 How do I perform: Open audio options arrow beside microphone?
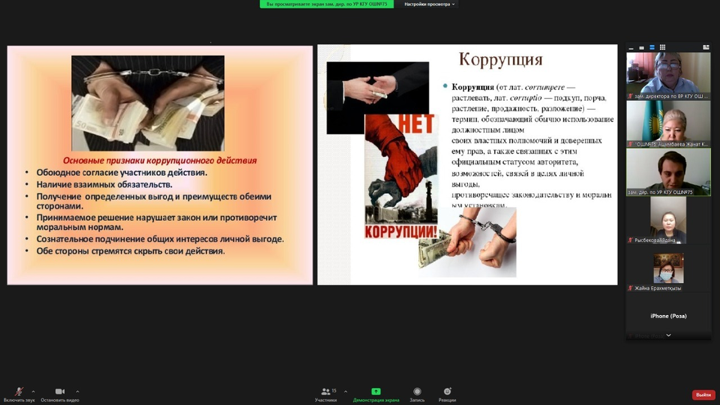pos(33,391)
